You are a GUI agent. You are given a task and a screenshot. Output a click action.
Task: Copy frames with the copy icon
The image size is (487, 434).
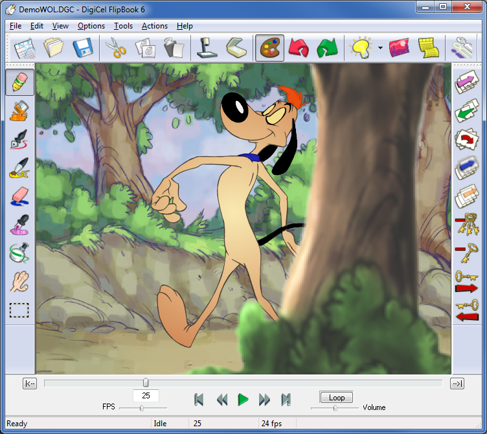[x=145, y=48]
